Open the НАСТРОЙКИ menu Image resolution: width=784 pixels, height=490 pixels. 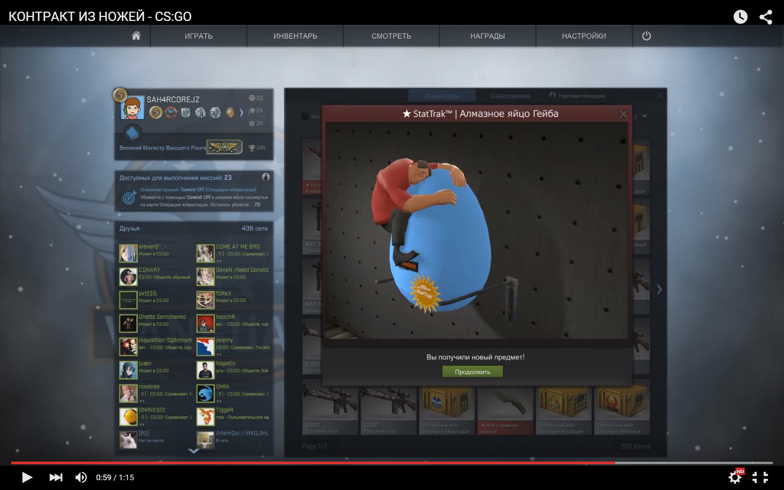coord(584,36)
